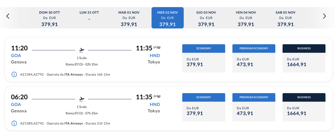Screen dimensions: 335x132
Task: Select LUN 31 OTT date tab
Action: 89,18
